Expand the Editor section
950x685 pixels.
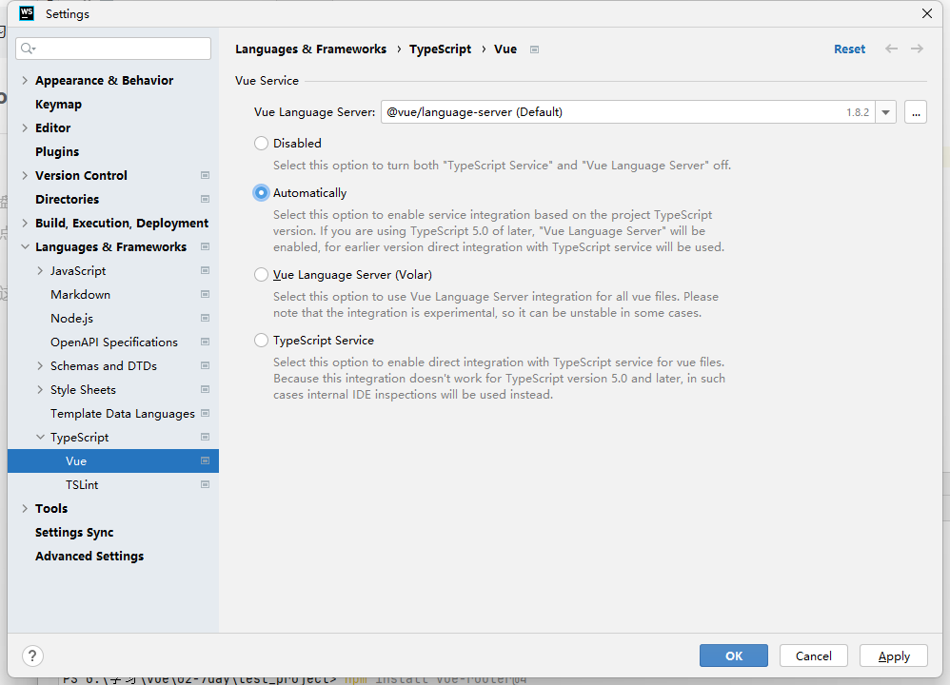(25, 127)
